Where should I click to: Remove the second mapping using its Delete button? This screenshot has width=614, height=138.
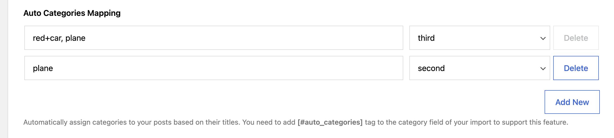(x=576, y=68)
